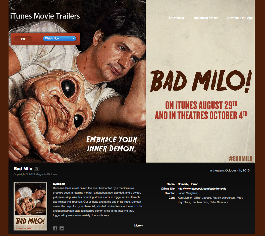
Task: Select cast member Ken Marino
Action: [x=185, y=198]
